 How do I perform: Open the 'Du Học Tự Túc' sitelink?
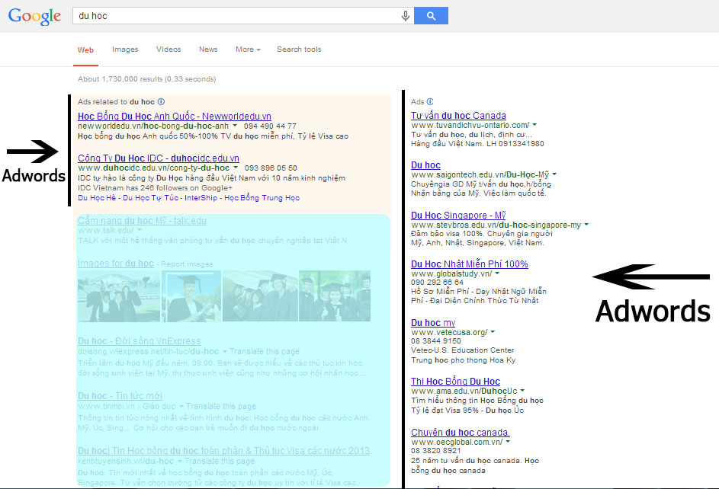point(150,198)
